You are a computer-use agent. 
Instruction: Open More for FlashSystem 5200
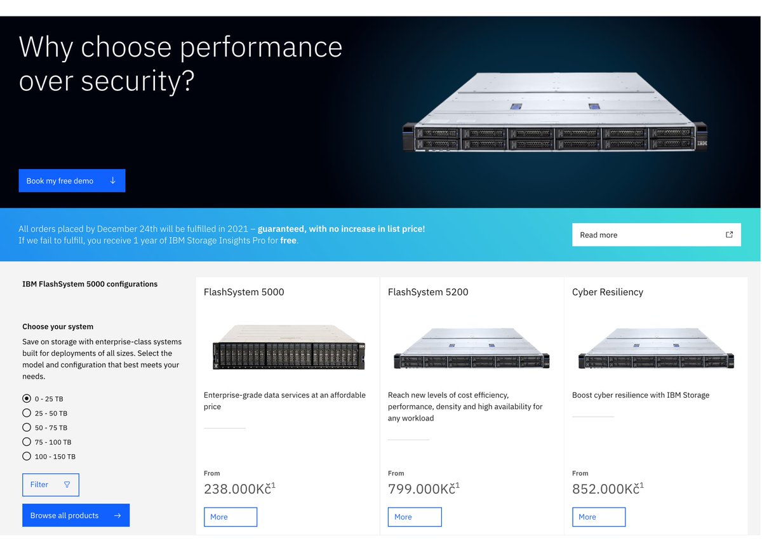pyautogui.click(x=415, y=517)
